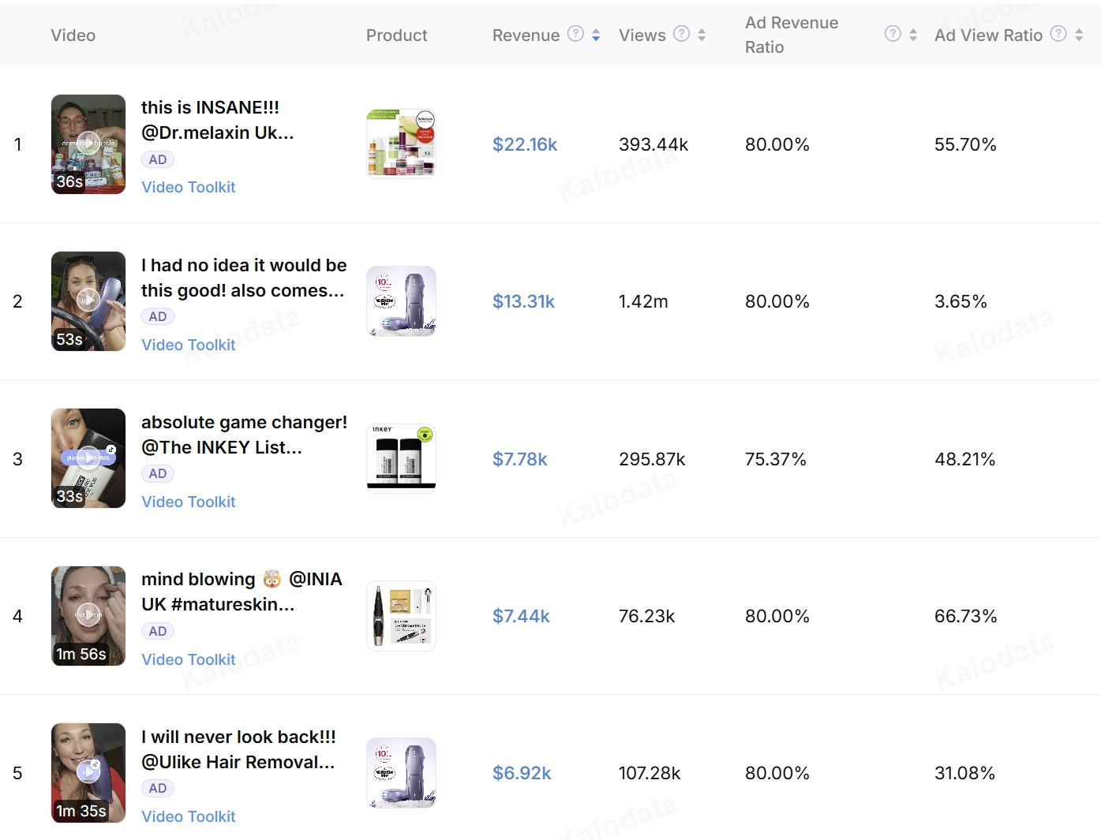Image resolution: width=1101 pixels, height=840 pixels.
Task: Click the Ad Revenue Ratio help icon
Action: (893, 34)
